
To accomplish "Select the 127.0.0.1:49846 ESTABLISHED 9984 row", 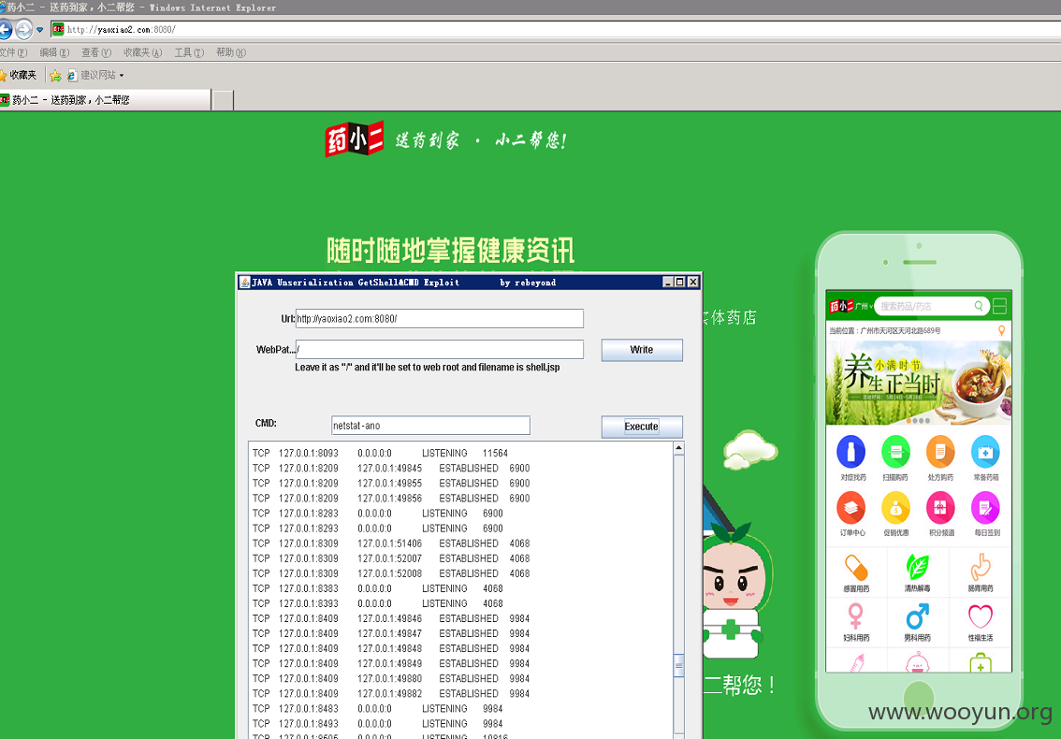I will click(391, 618).
